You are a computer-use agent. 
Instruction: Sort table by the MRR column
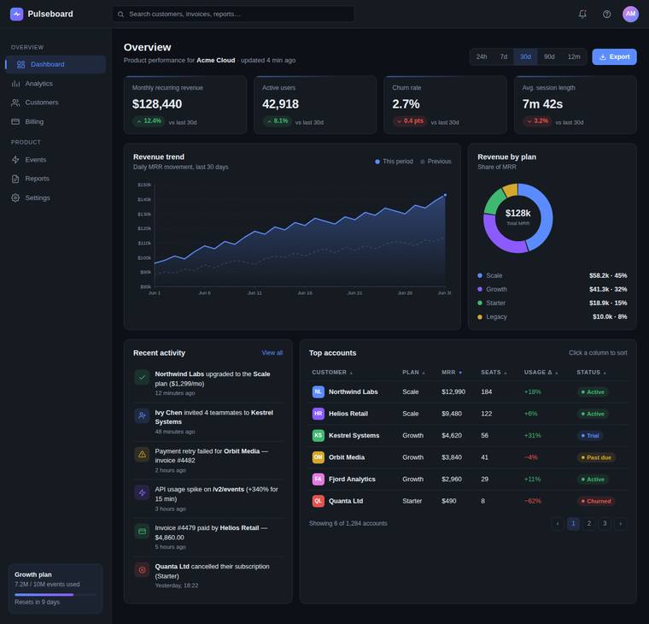tap(452, 373)
